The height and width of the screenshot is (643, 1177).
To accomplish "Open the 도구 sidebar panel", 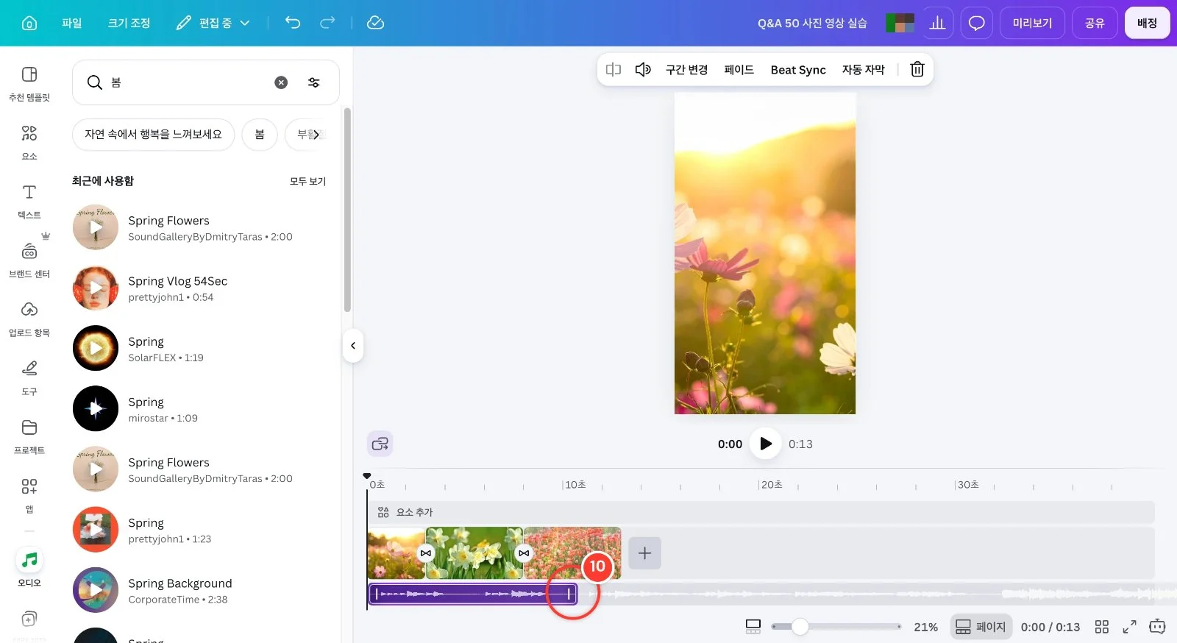I will pos(29,377).
